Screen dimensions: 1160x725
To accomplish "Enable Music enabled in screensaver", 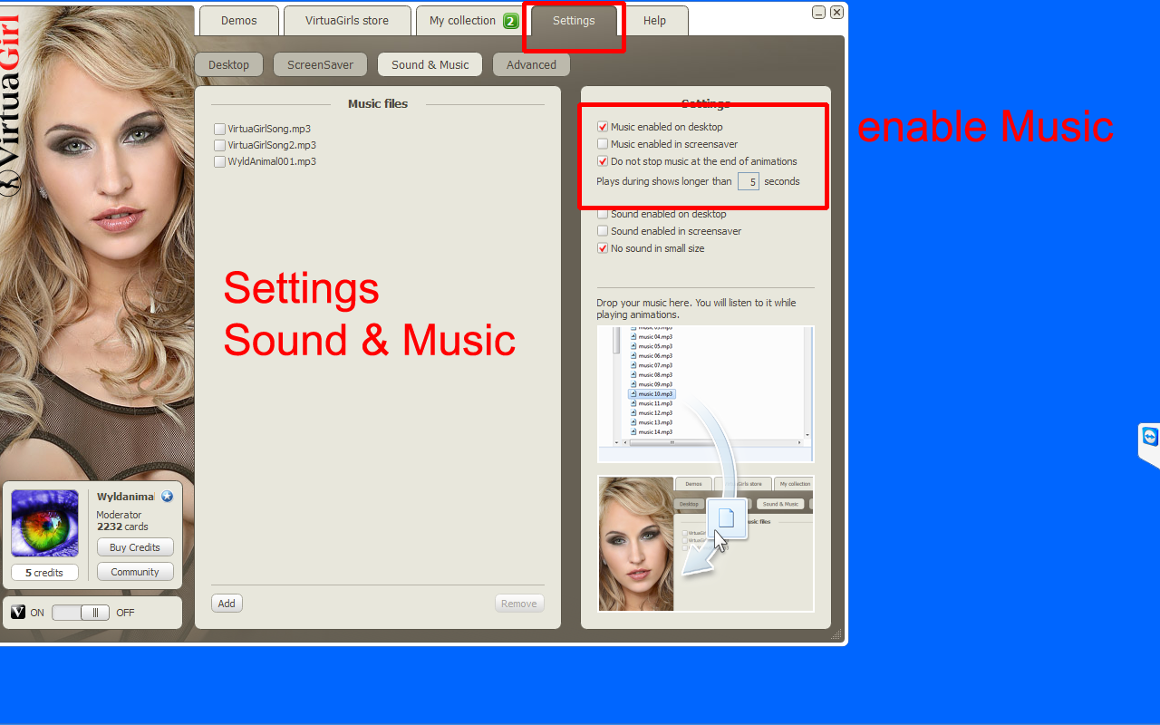I will 603,144.
